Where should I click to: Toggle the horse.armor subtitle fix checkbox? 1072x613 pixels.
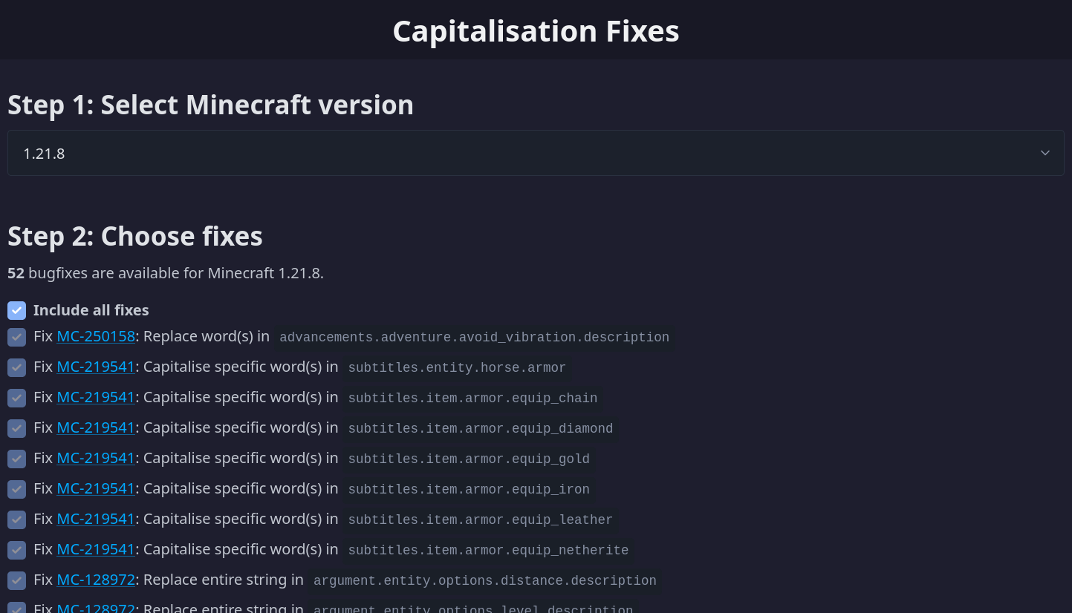(x=16, y=367)
